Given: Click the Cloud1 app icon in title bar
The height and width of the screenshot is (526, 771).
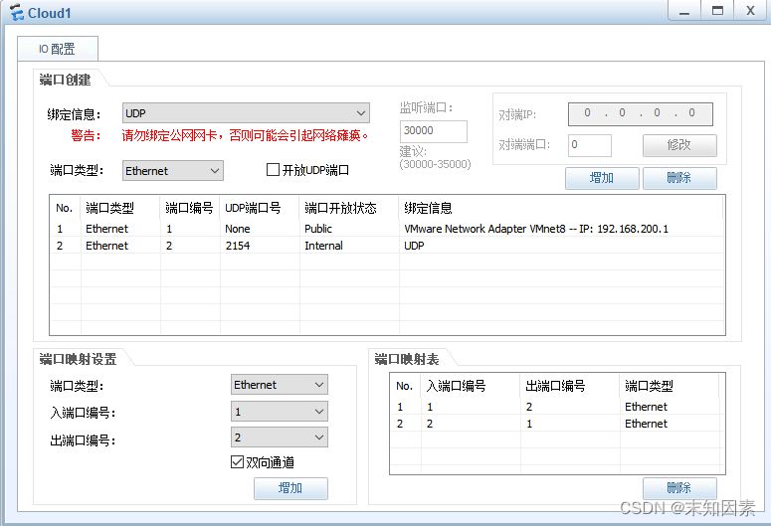Looking at the screenshot, I should 16,12.
